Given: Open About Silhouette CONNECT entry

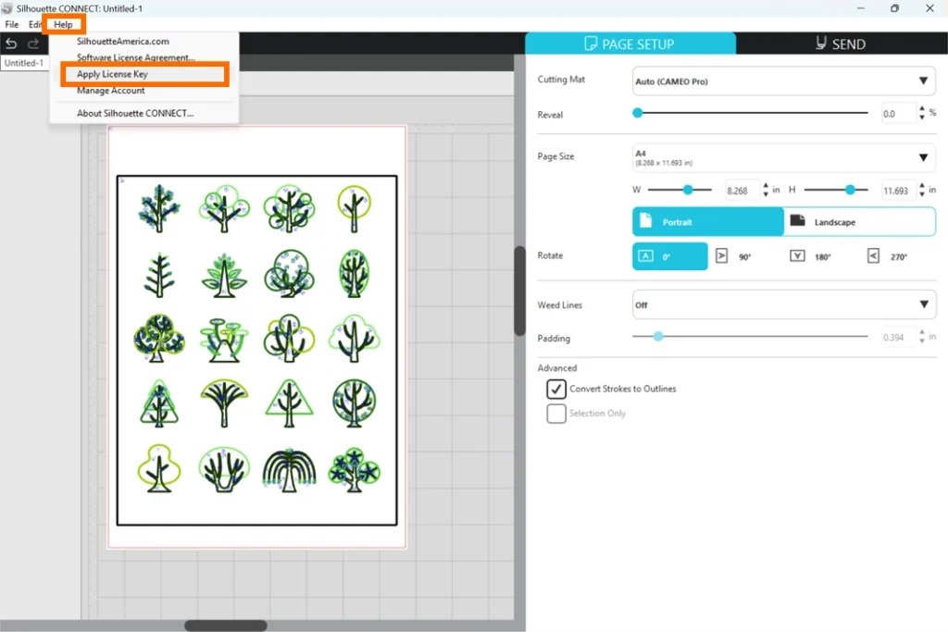Looking at the screenshot, I should tap(135, 113).
